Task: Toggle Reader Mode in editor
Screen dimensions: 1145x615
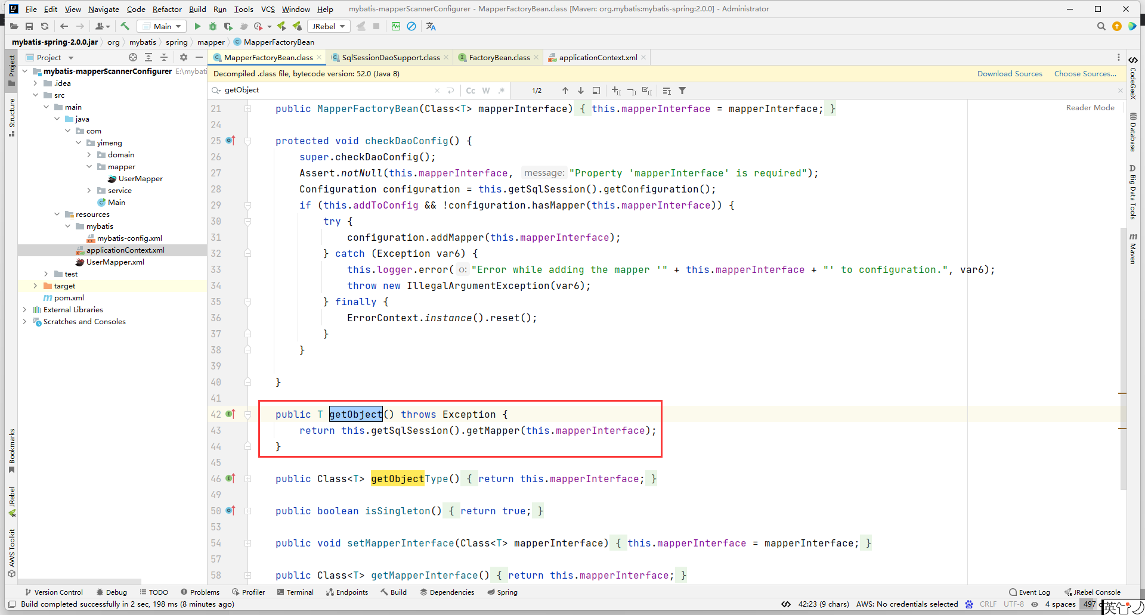Action: [x=1090, y=108]
